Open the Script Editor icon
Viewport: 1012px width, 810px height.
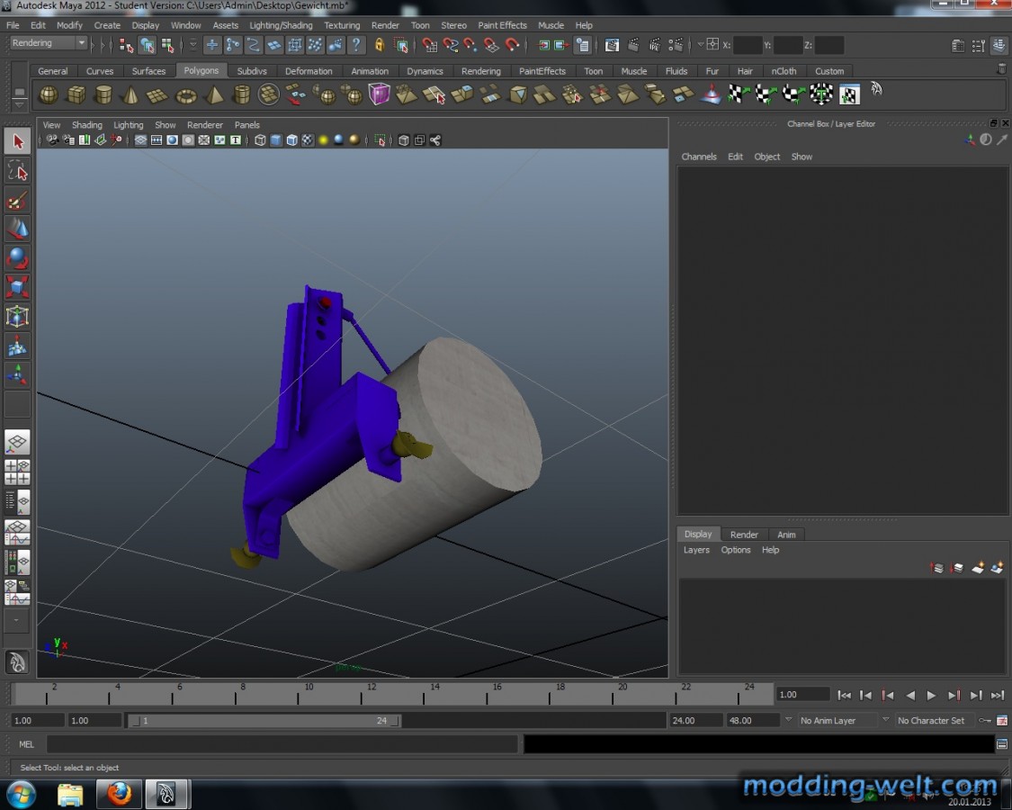[1002, 744]
